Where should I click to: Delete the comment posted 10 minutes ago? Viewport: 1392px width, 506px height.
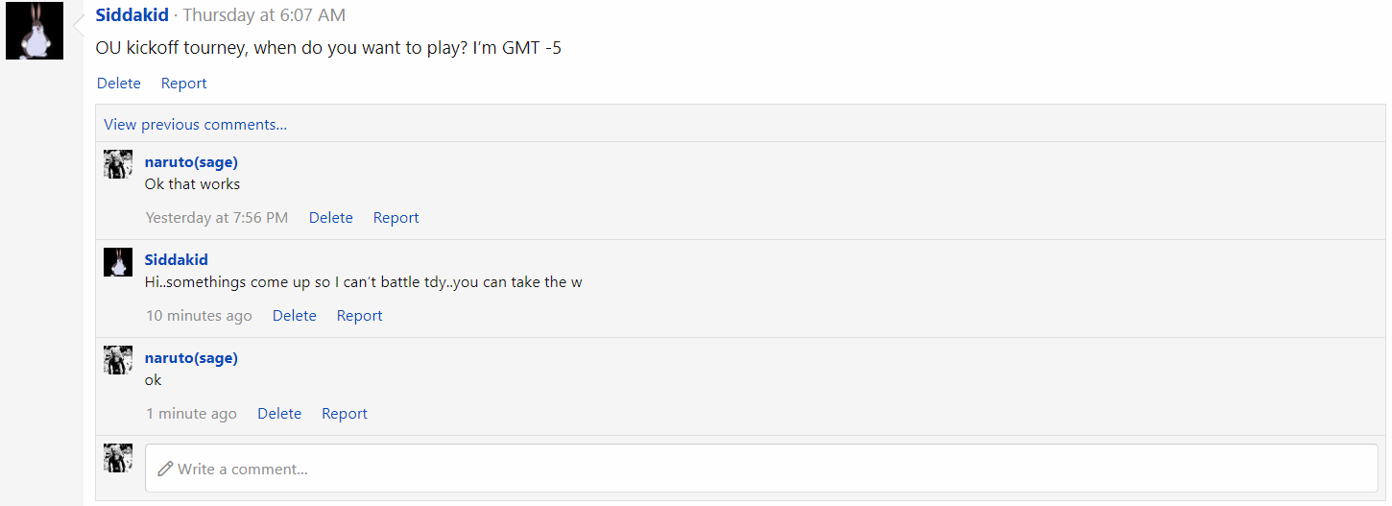295,316
